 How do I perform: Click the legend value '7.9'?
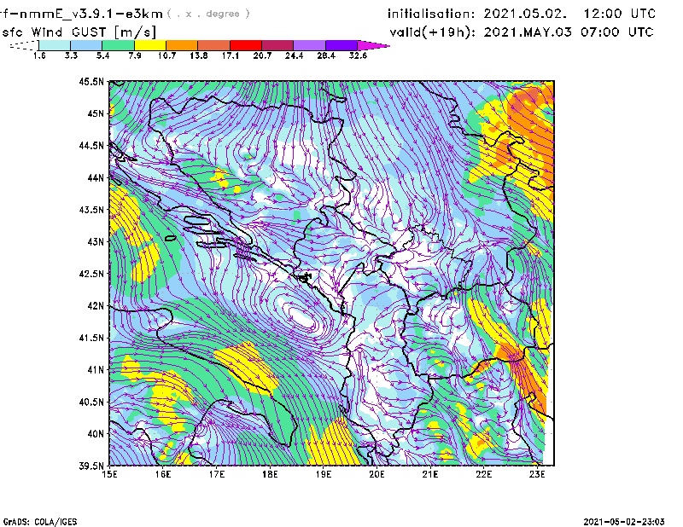pos(135,55)
